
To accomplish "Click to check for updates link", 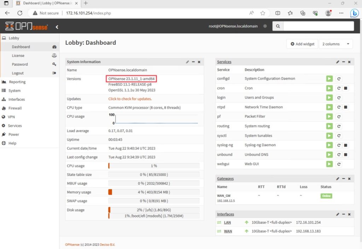I will click(x=130, y=99).
